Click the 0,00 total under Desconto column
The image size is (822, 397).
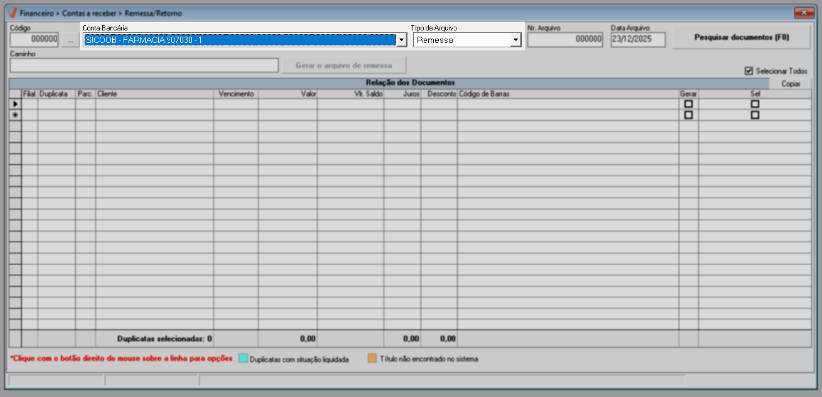448,339
